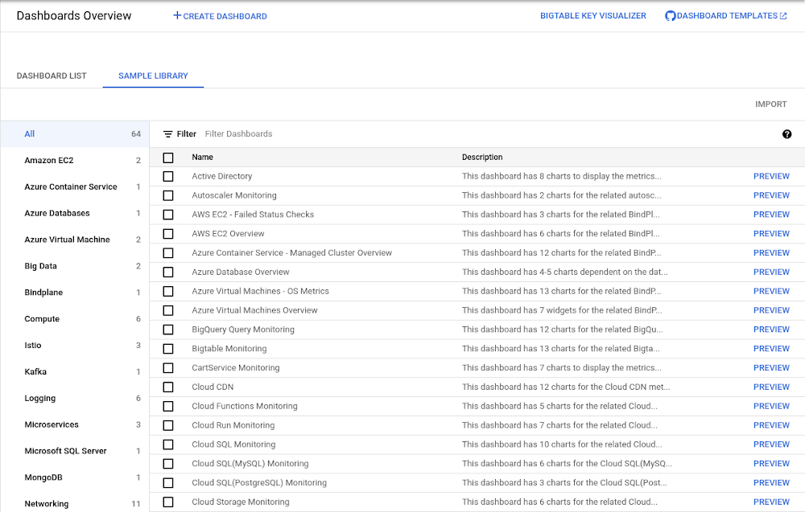Screen dimensions: 805x512
Task: Preview the Autoscaler Monitoring dashboard
Action: click(771, 195)
